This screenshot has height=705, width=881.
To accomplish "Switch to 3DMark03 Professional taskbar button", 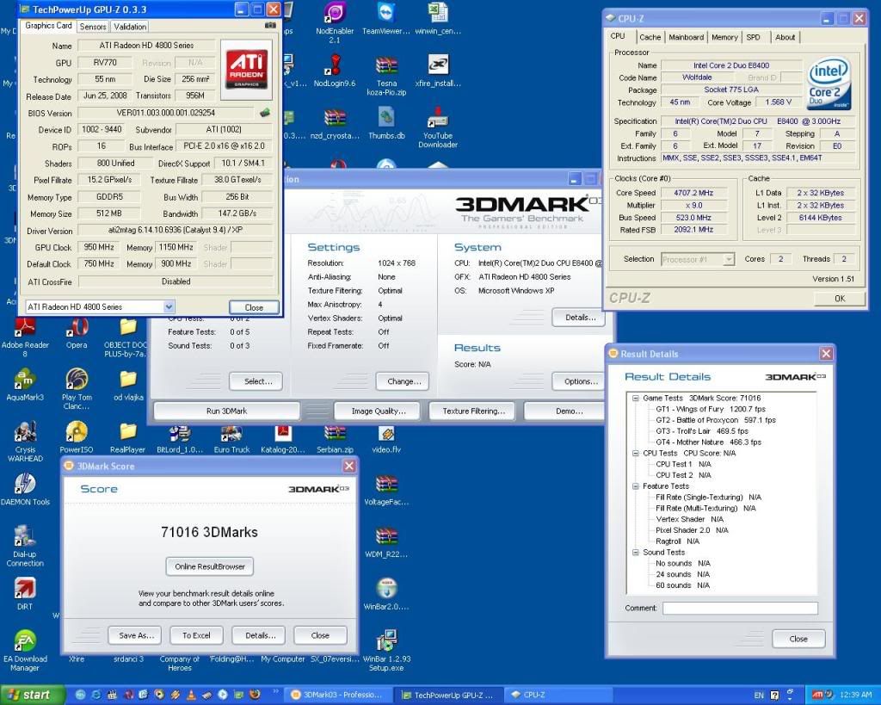I will pyautogui.click(x=339, y=695).
